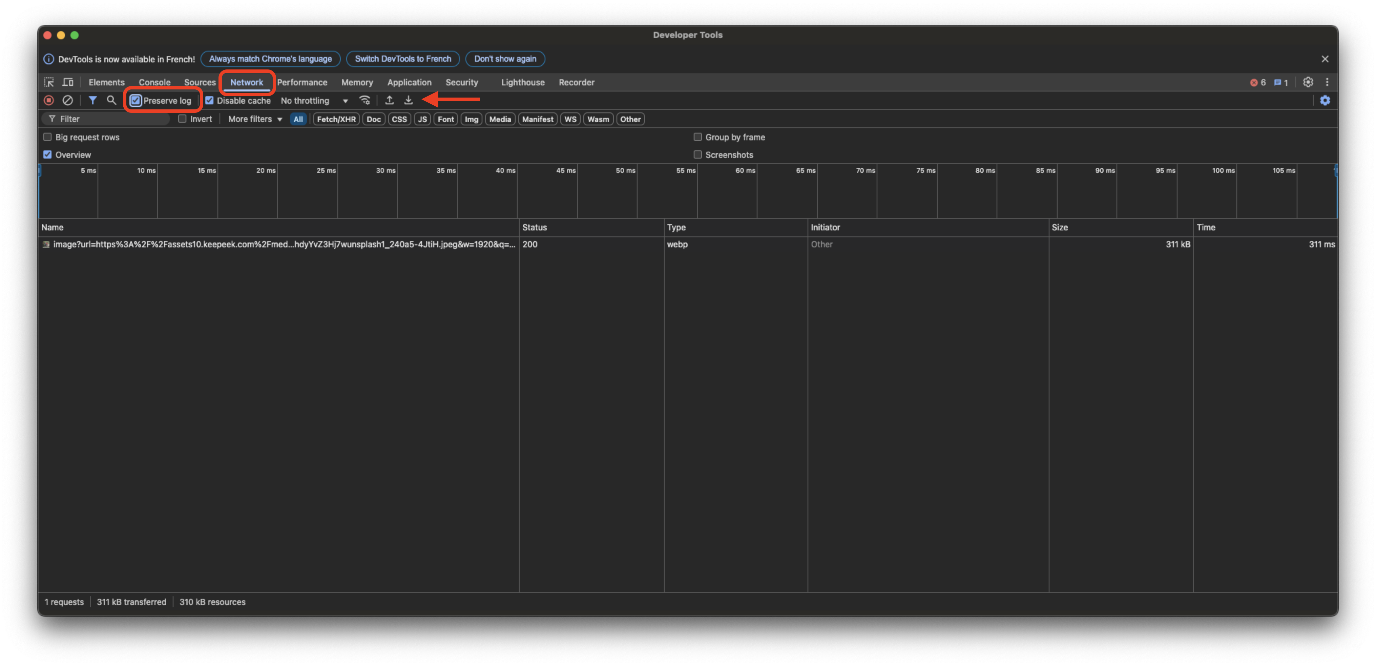The image size is (1376, 666).
Task: Click the inspect element picker icon
Action: click(x=48, y=82)
